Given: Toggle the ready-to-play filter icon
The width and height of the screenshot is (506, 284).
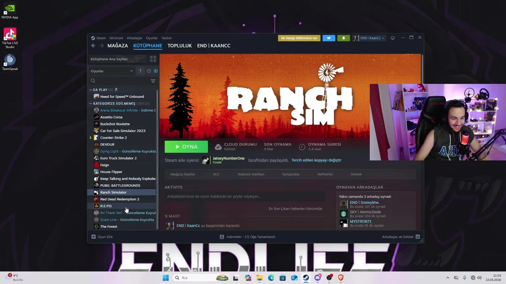Looking at the screenshot, I should (156, 71).
